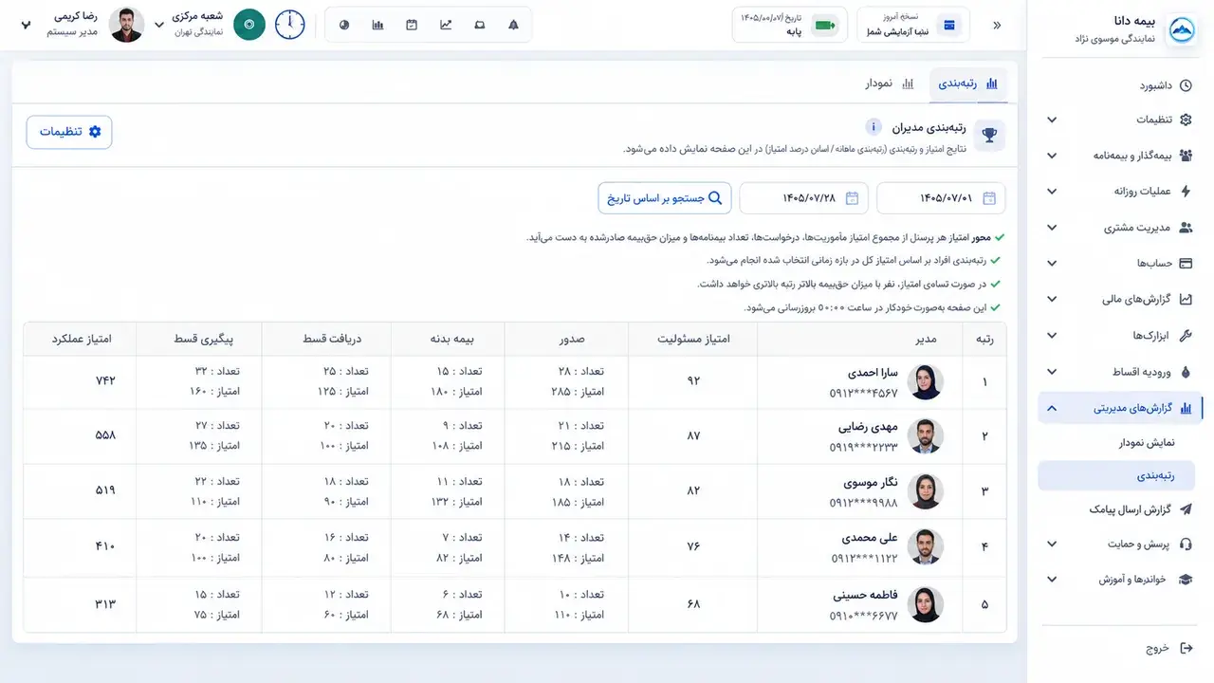Click calendar icon in 1405/07/01 date field
The height and width of the screenshot is (683, 1214).
click(989, 198)
